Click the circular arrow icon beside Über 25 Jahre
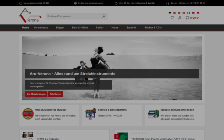Viewport: 224px width, 140px height. coord(116,3)
